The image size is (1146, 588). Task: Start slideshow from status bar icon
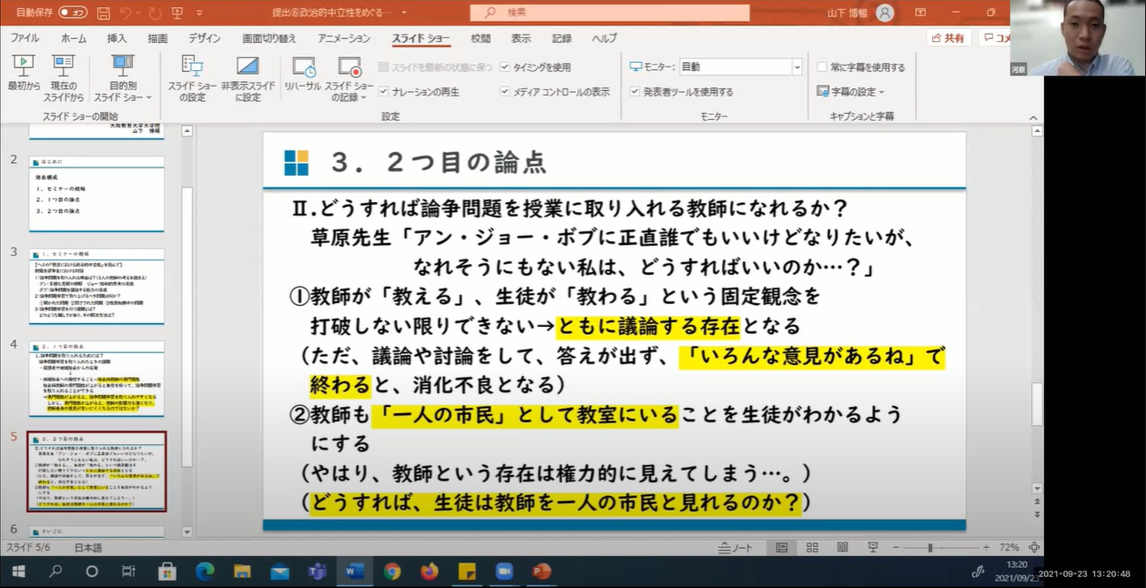coord(873,548)
